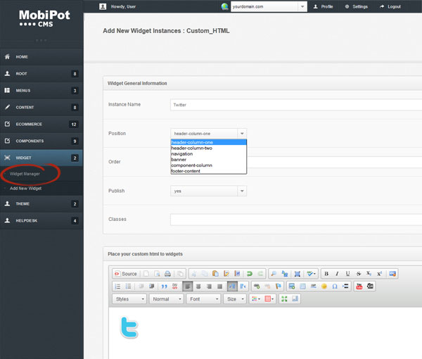This screenshot has width=422, height=359.
Task: Expand the Theme sidebar section
Action: point(41,204)
